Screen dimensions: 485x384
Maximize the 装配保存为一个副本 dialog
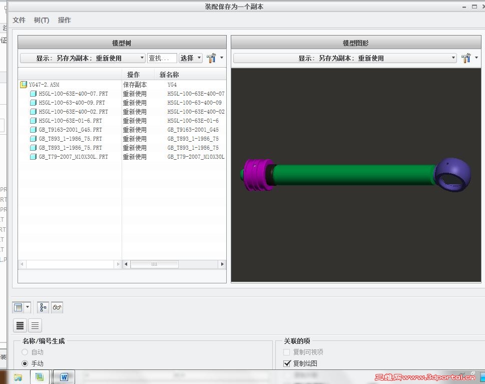[x=474, y=7]
